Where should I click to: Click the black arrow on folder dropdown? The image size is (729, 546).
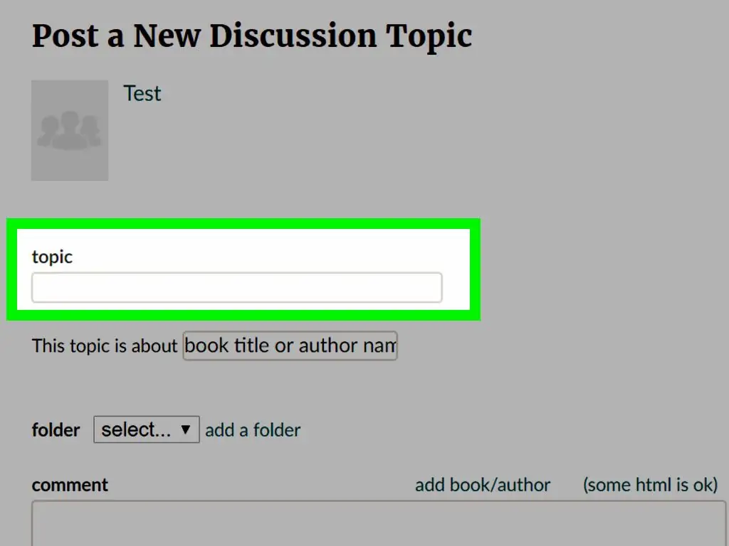(x=186, y=429)
